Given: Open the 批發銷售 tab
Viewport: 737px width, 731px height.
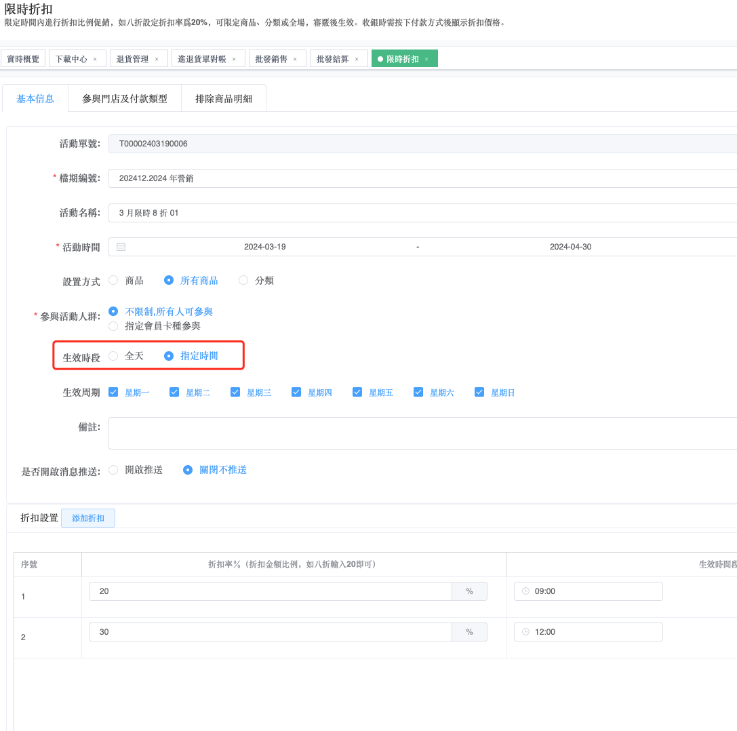Looking at the screenshot, I should tap(271, 59).
